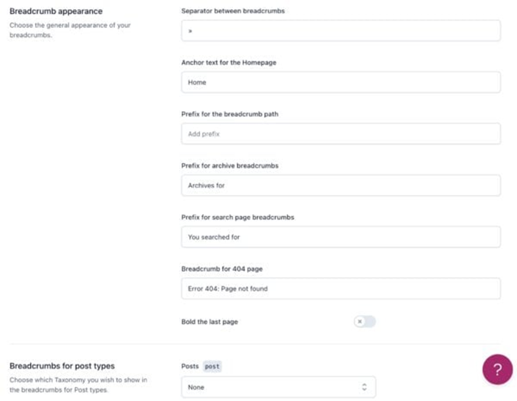Click the 'Posts' label above the dropdown
Image resolution: width=517 pixels, height=401 pixels.
pos(189,366)
